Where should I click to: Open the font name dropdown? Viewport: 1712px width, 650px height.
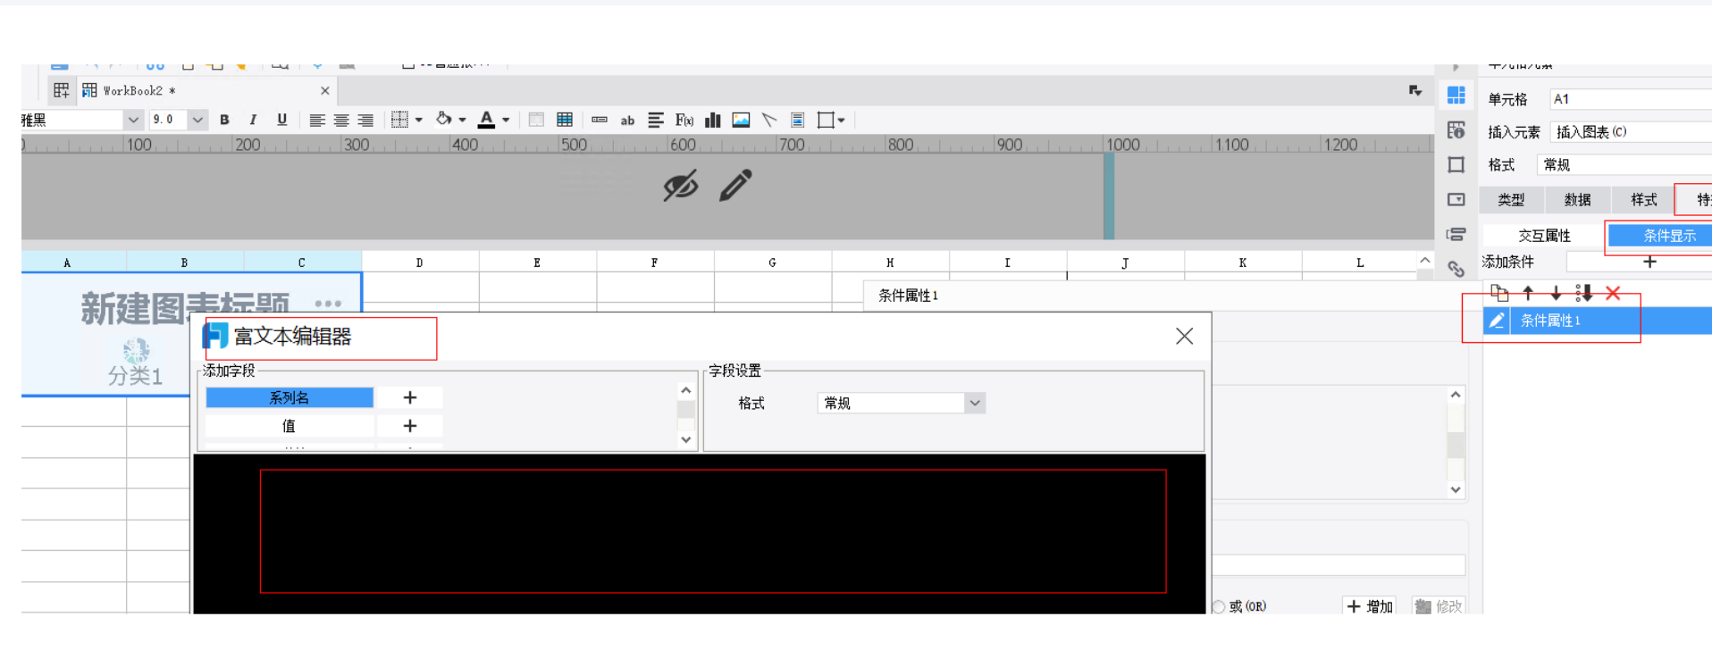click(133, 120)
